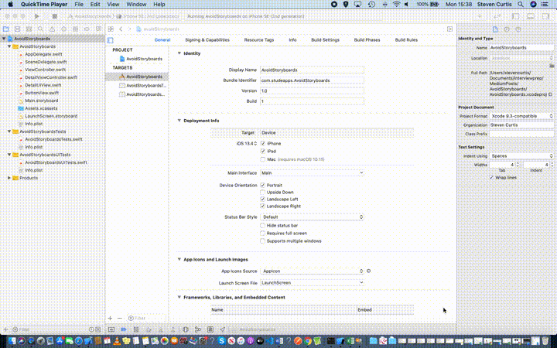
Task: Click the Stop button in Xcode toolbar
Action: point(54,16)
